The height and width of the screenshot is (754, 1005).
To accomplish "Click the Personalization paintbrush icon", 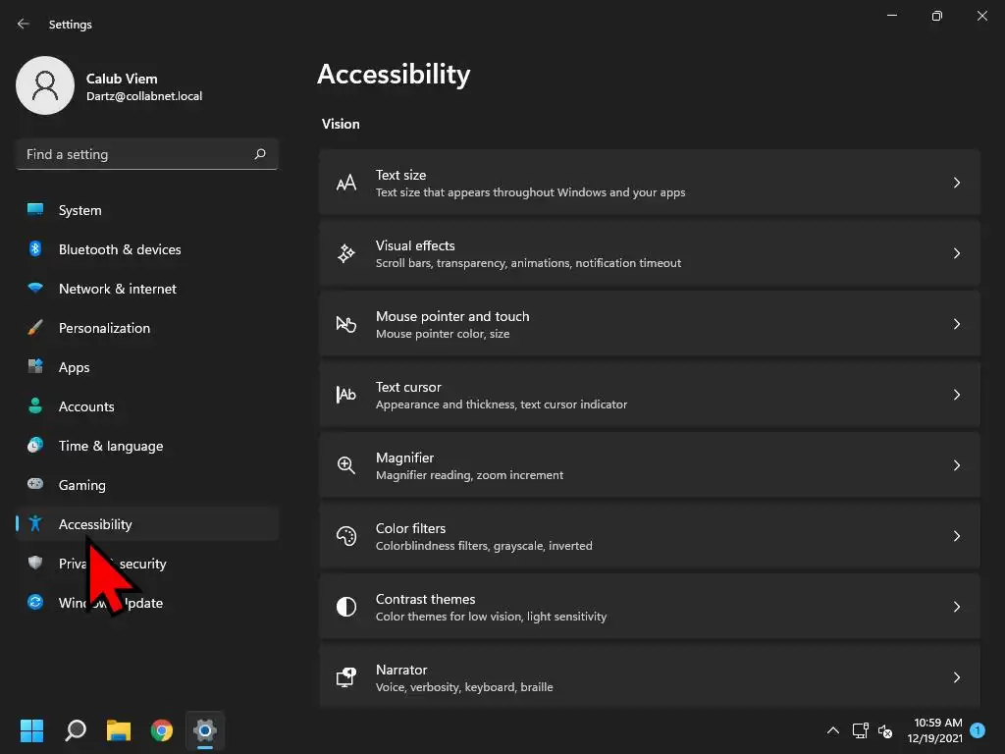I will (x=35, y=328).
